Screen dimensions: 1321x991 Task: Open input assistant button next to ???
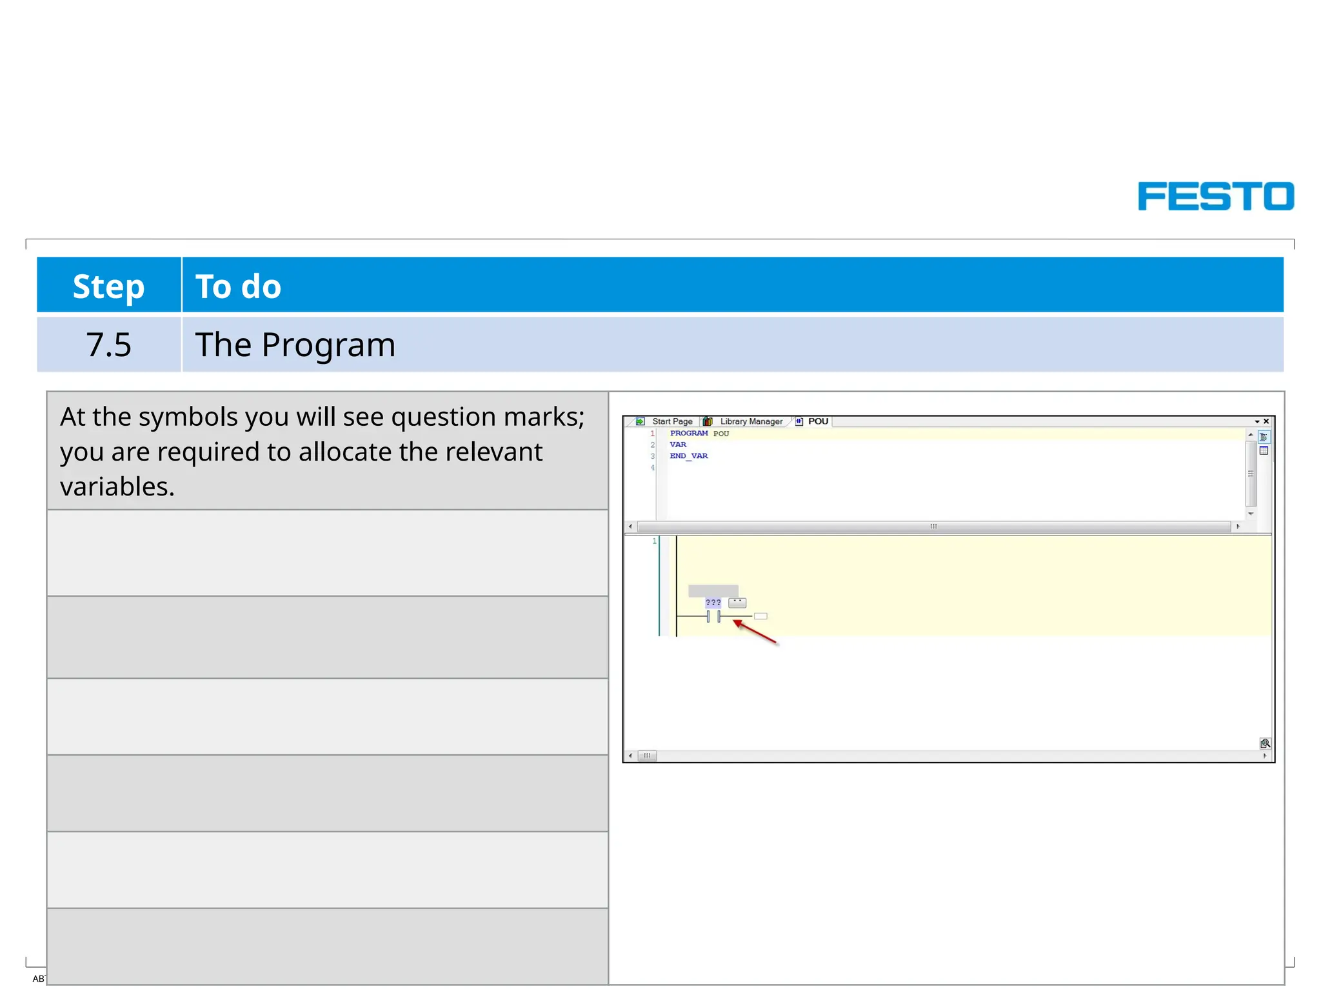[x=737, y=603]
